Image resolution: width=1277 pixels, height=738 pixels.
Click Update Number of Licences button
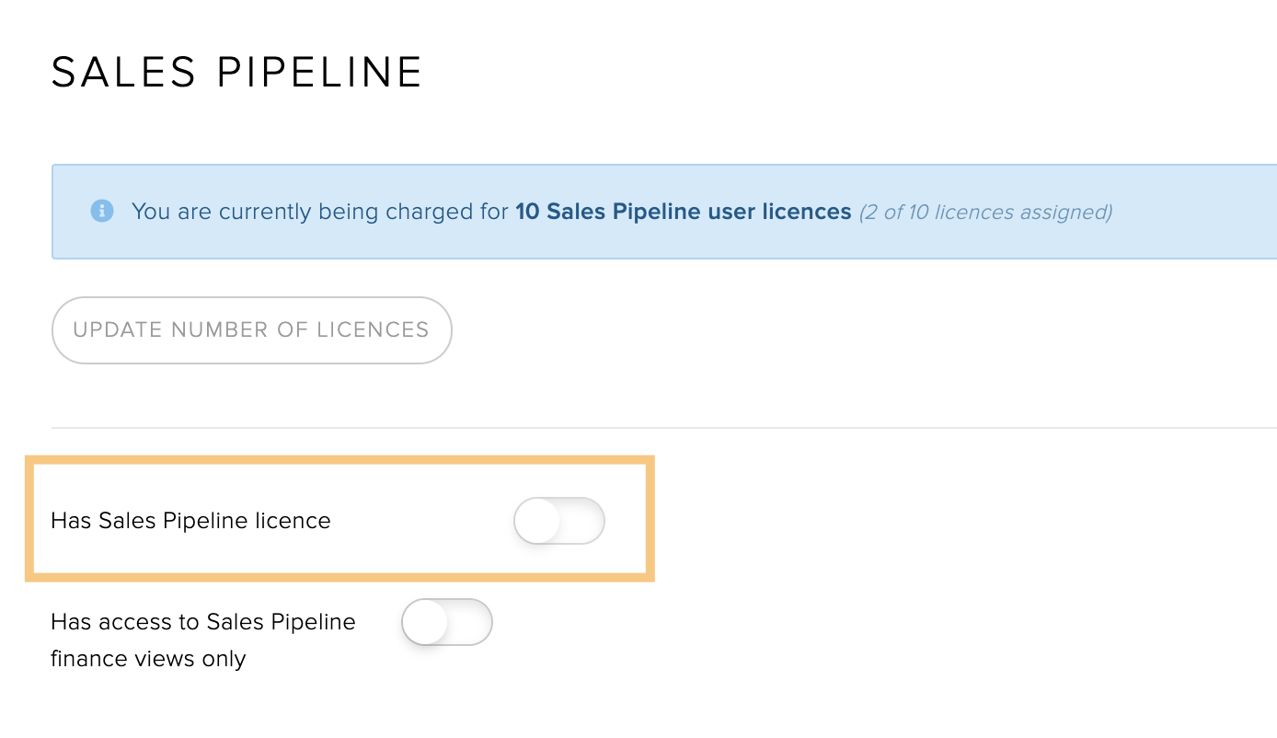[251, 329]
